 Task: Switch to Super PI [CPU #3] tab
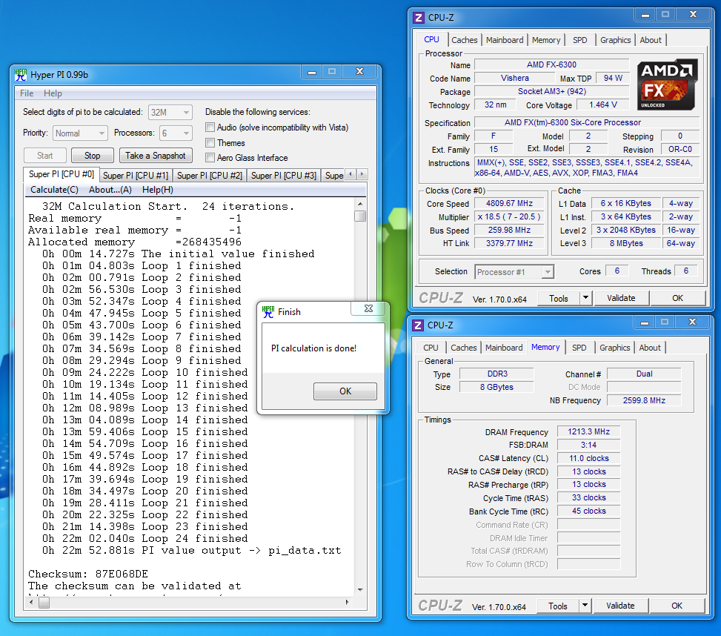click(284, 175)
